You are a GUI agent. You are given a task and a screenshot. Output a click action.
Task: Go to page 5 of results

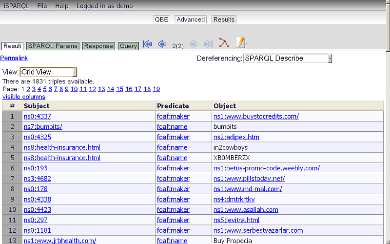45,89
